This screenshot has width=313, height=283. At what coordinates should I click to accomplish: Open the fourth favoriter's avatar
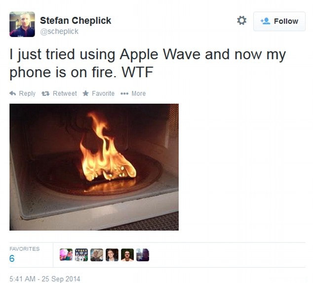pyautogui.click(x=112, y=255)
